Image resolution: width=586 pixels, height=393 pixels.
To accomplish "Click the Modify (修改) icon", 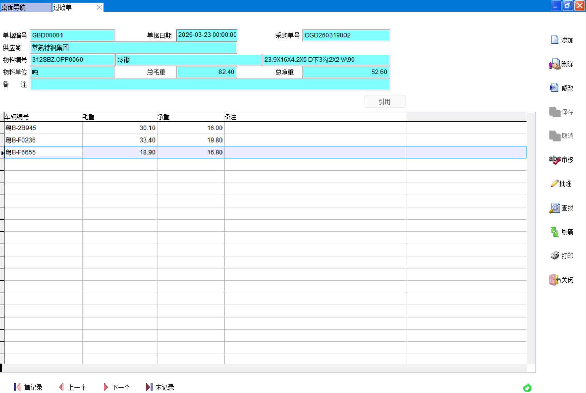I will click(x=554, y=88).
